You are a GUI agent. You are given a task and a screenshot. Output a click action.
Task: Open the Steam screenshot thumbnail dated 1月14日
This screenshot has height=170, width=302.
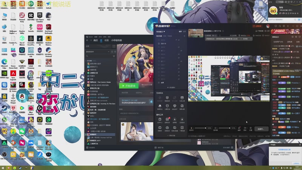(137, 131)
